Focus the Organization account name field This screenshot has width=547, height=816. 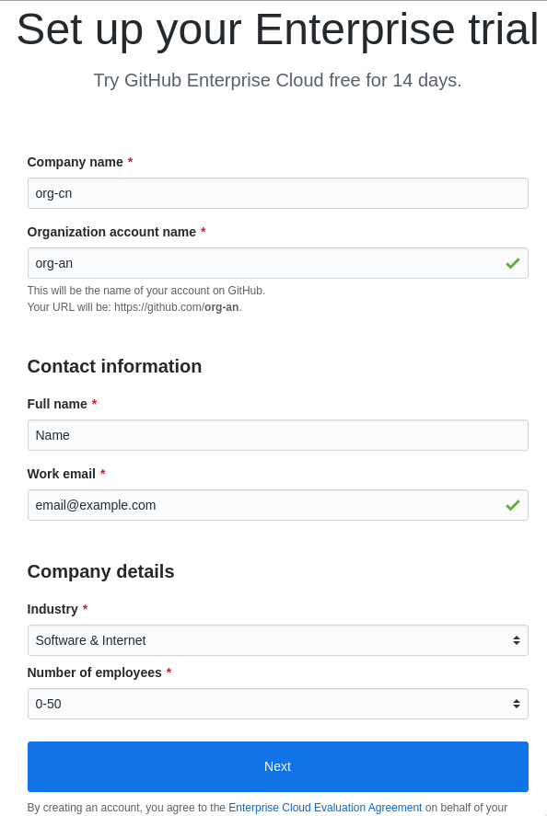click(278, 263)
